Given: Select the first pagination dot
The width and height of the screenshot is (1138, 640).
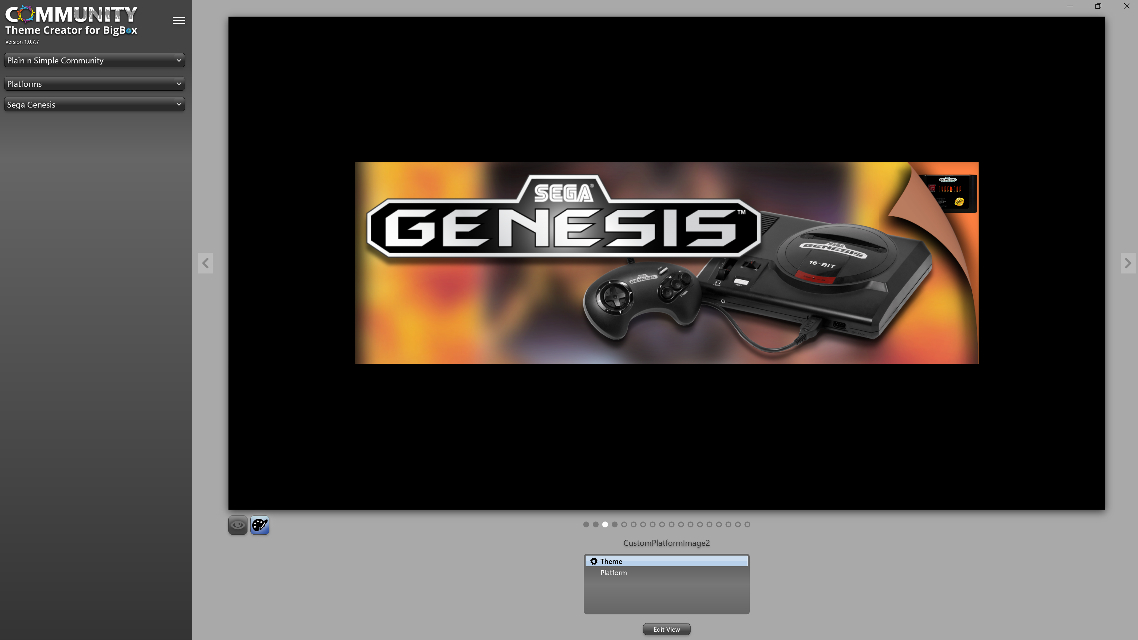Looking at the screenshot, I should coord(586,524).
